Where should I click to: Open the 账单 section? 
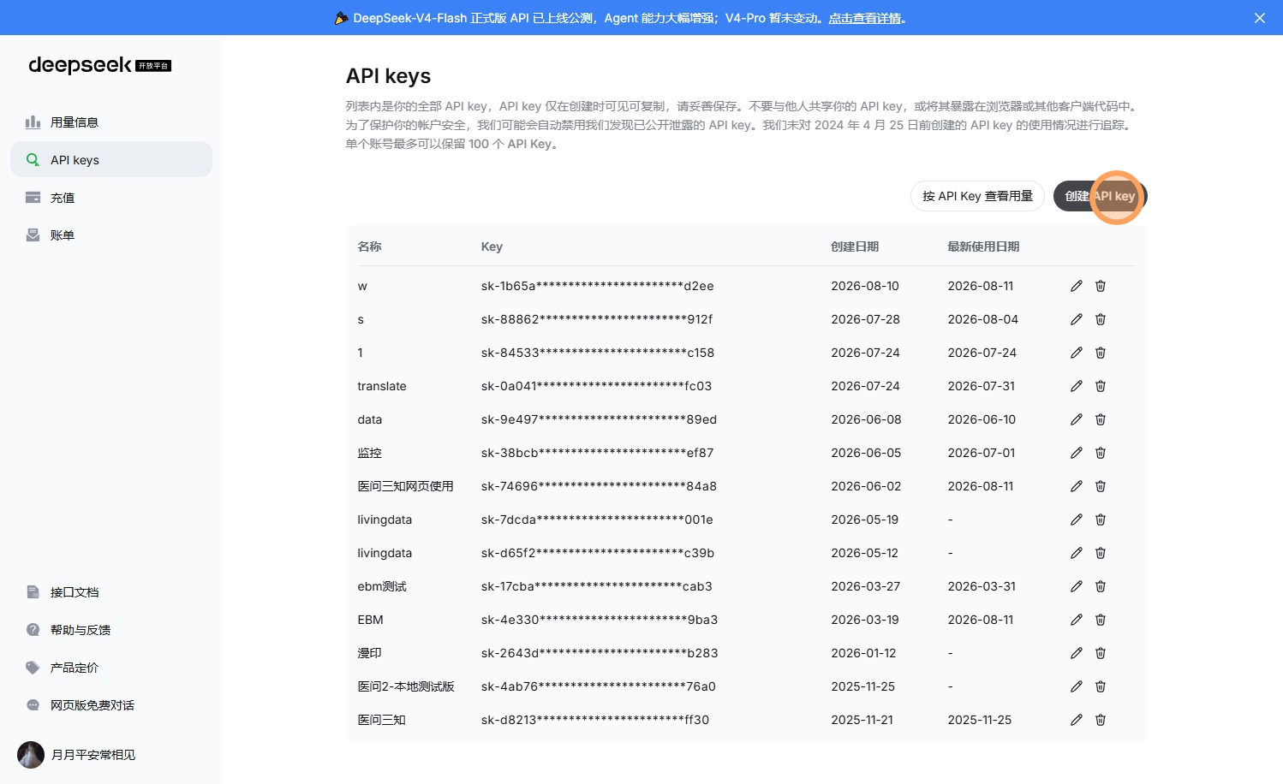pos(111,235)
